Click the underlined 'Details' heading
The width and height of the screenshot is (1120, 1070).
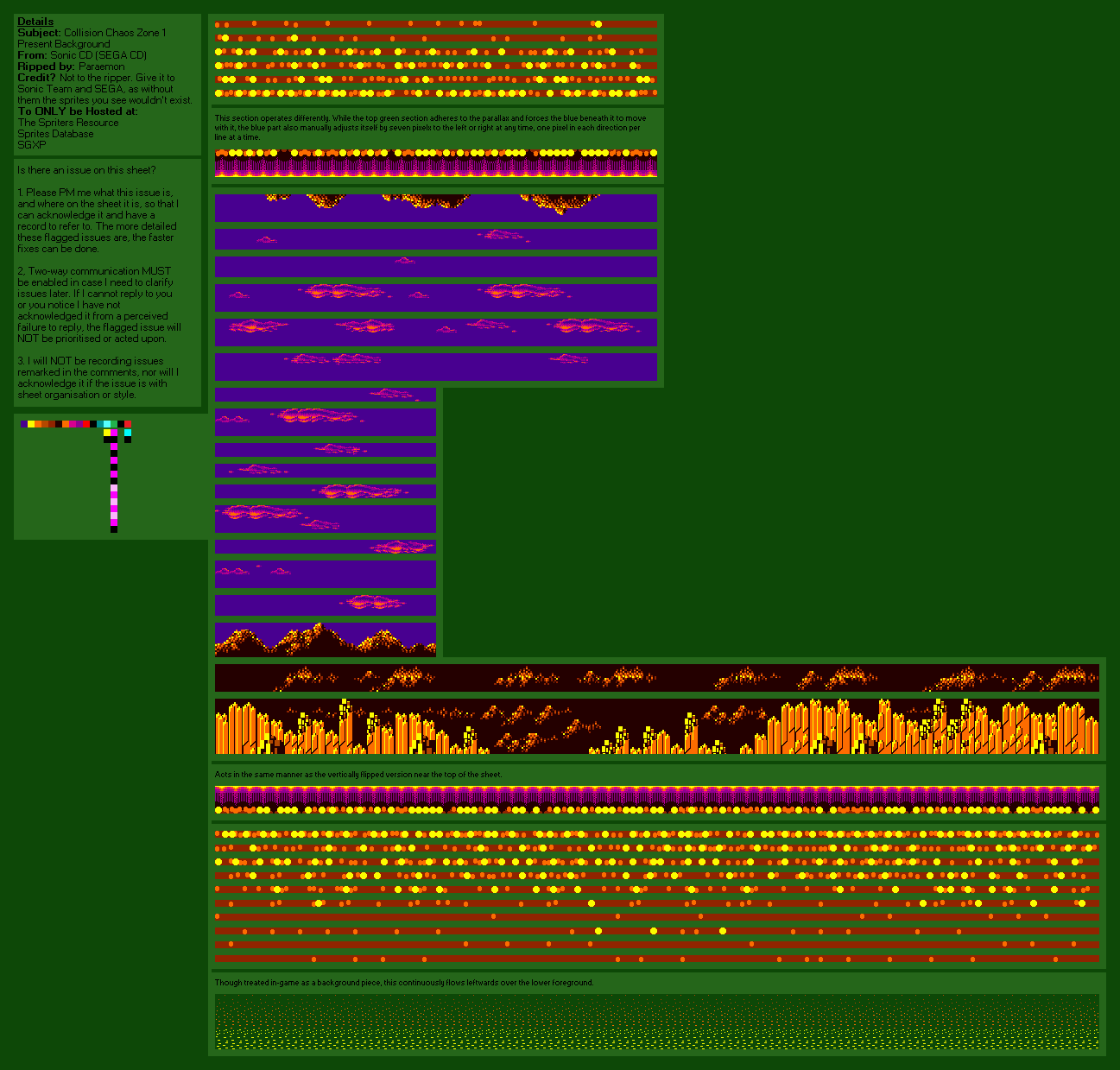click(35, 22)
